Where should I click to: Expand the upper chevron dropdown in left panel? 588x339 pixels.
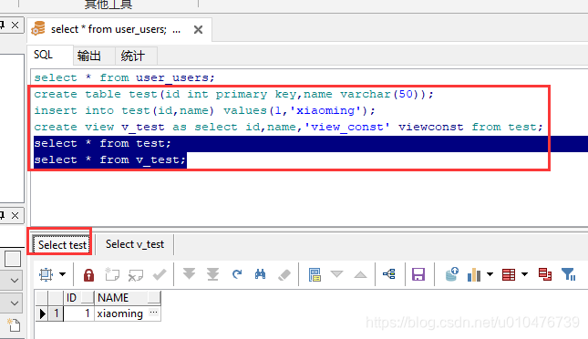tap(15, 280)
